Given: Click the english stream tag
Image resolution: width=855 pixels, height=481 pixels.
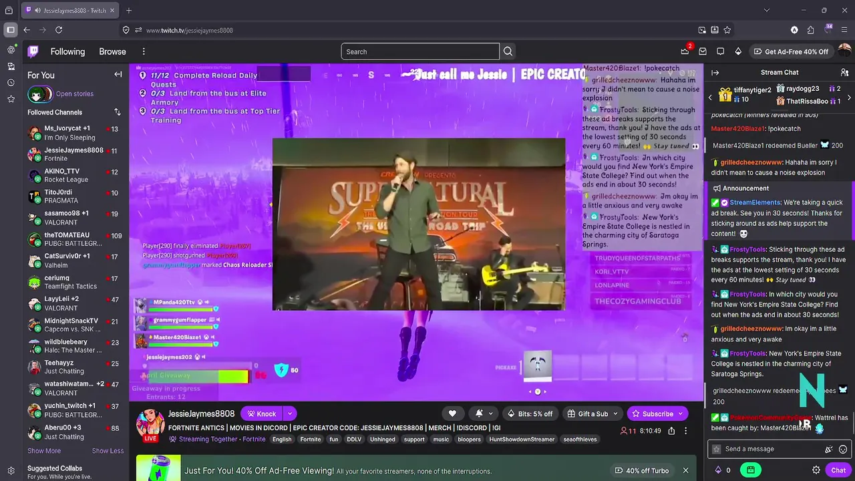Looking at the screenshot, I should [x=282, y=440].
